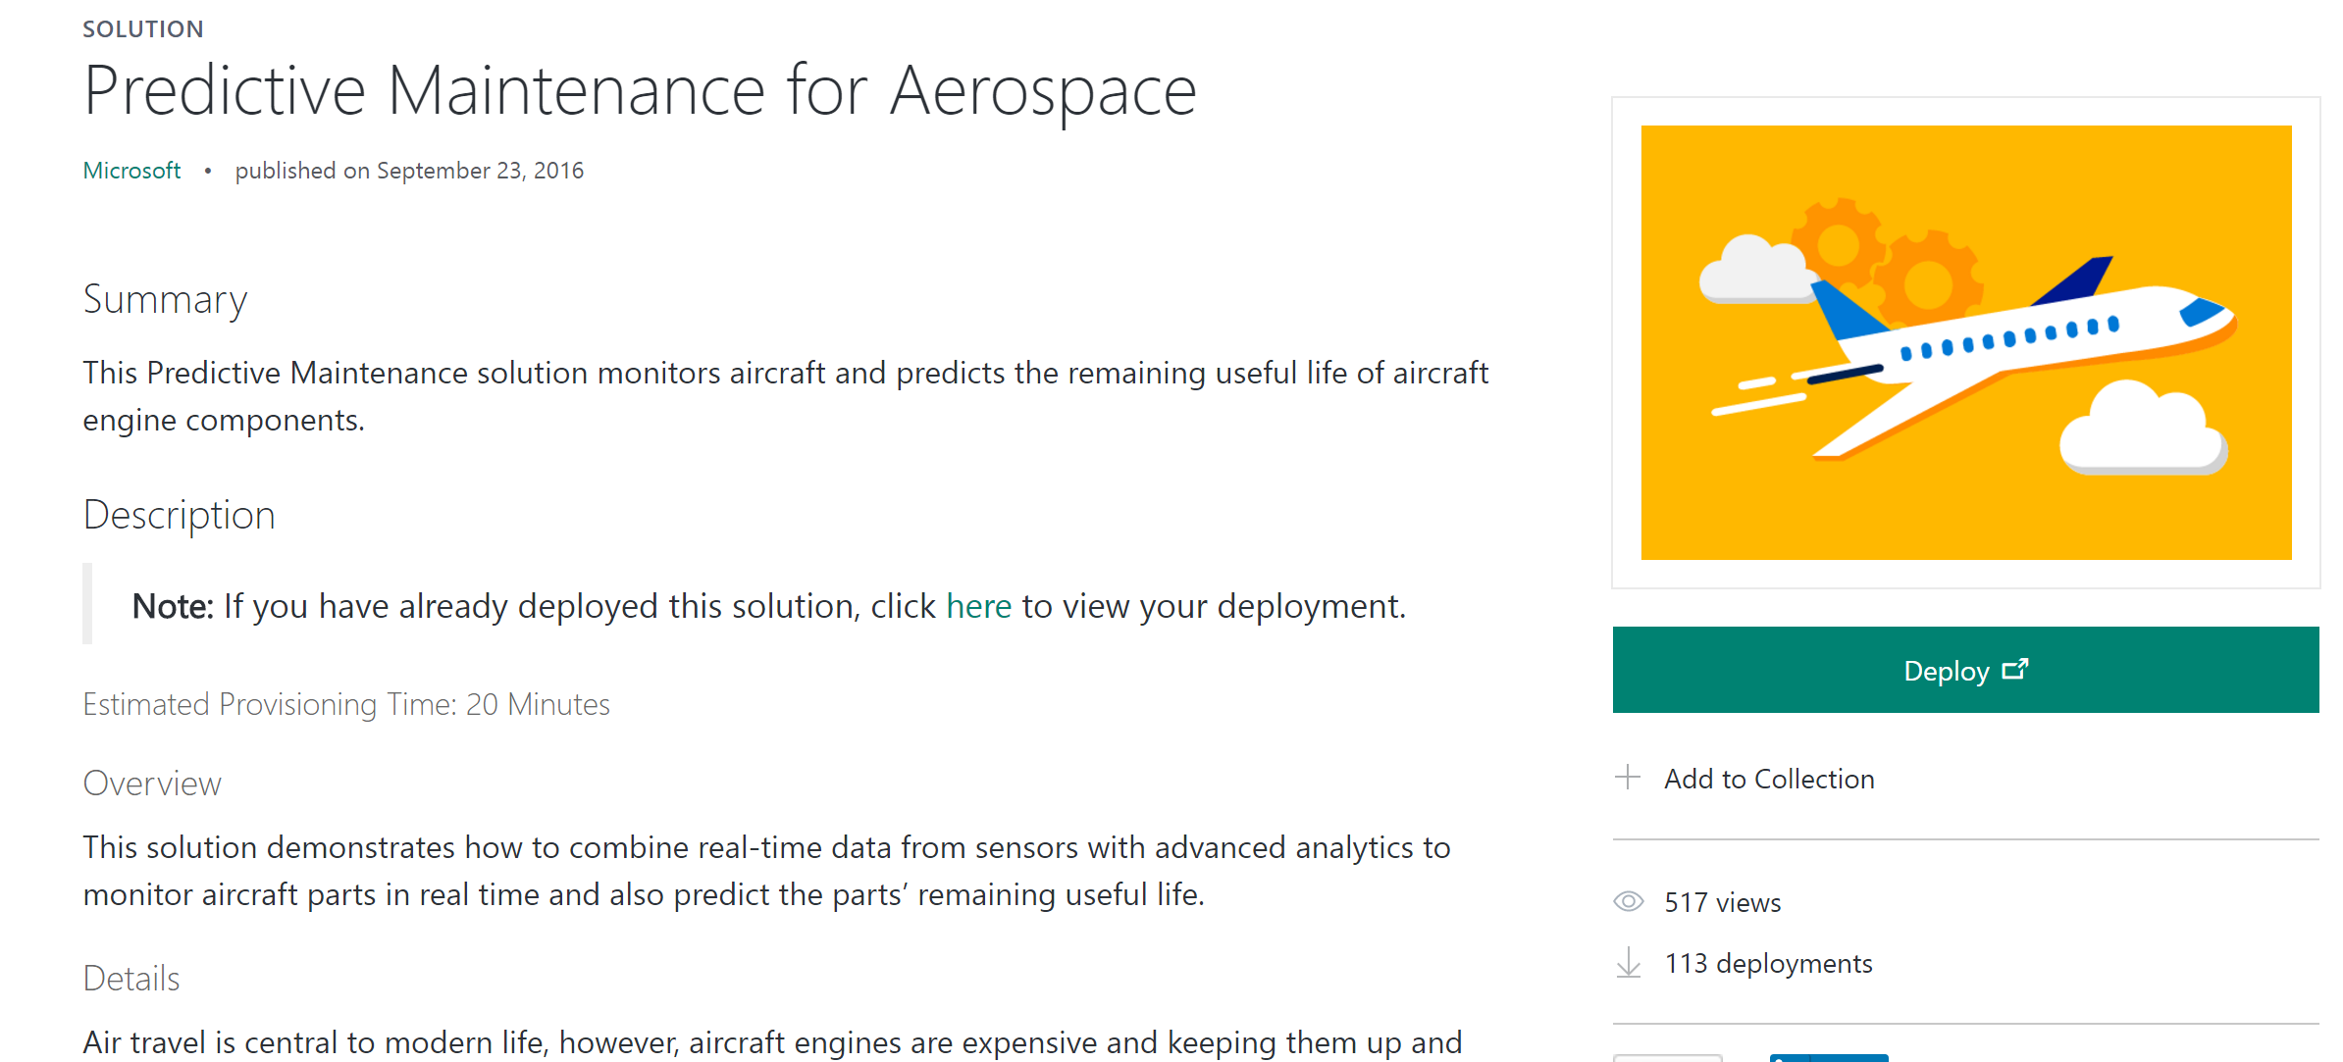Click the plus icon beside Add to Collection
Viewport: 2343px width, 1062px height.
[1628, 778]
